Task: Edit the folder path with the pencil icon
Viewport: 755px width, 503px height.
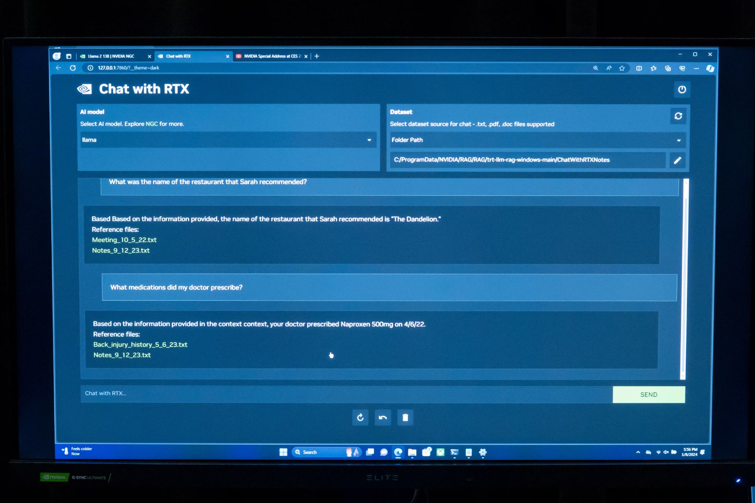Action: click(677, 160)
